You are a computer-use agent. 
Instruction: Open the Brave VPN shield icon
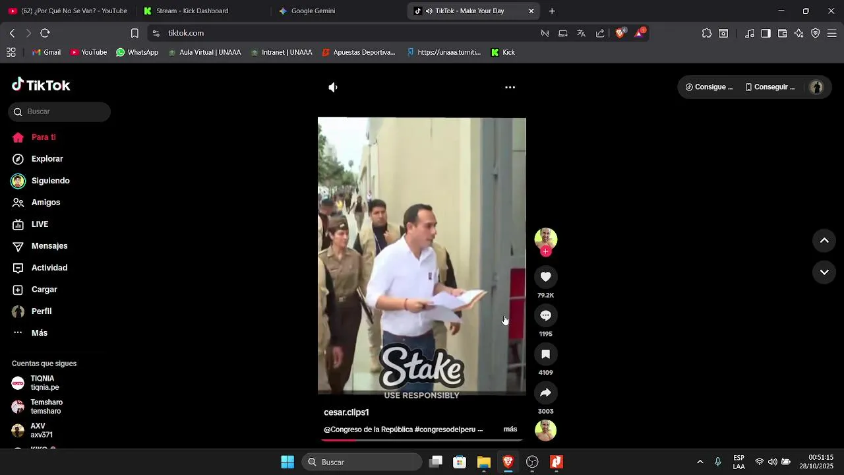(x=816, y=33)
